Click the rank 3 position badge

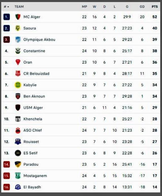pyautogui.click(x=7, y=40)
